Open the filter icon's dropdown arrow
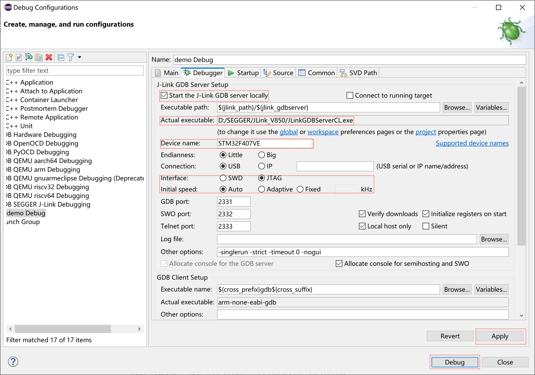The width and height of the screenshot is (535, 375). tap(80, 57)
